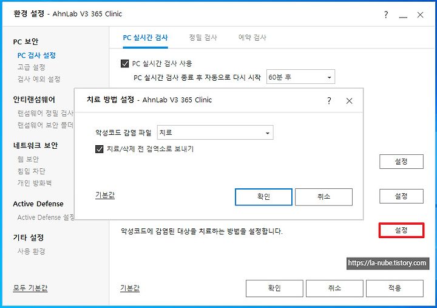Click 취소 at bottom of main window

pyautogui.click(x=334, y=289)
